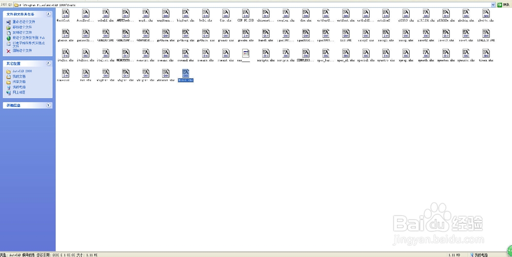Select the scriptc.shx font file icon
512x257 pixels.
pyautogui.click(x=266, y=54)
